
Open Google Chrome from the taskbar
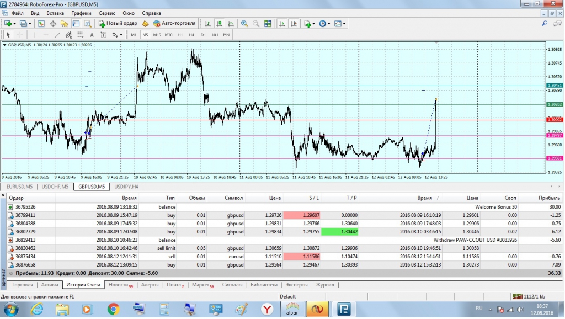click(113, 309)
